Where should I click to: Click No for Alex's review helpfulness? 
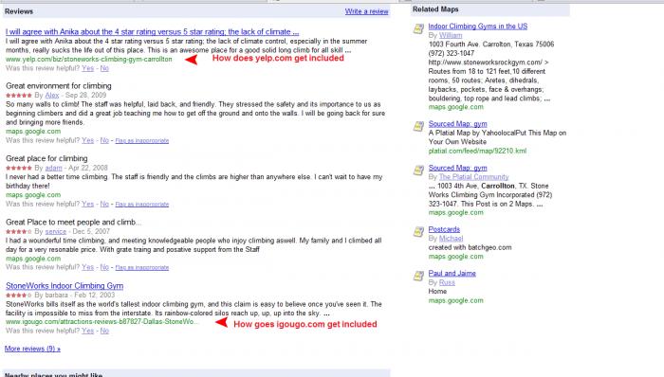pos(104,140)
